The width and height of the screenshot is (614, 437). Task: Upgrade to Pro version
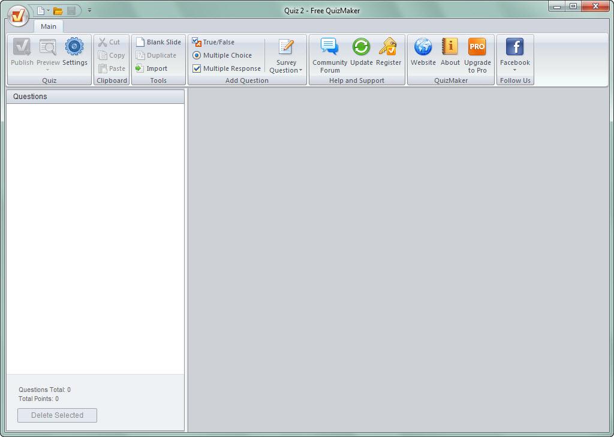tap(477, 56)
